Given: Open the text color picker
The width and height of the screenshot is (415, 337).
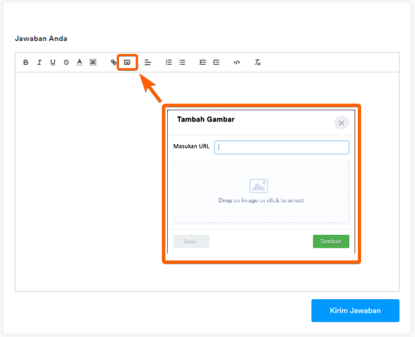Looking at the screenshot, I should [x=79, y=62].
